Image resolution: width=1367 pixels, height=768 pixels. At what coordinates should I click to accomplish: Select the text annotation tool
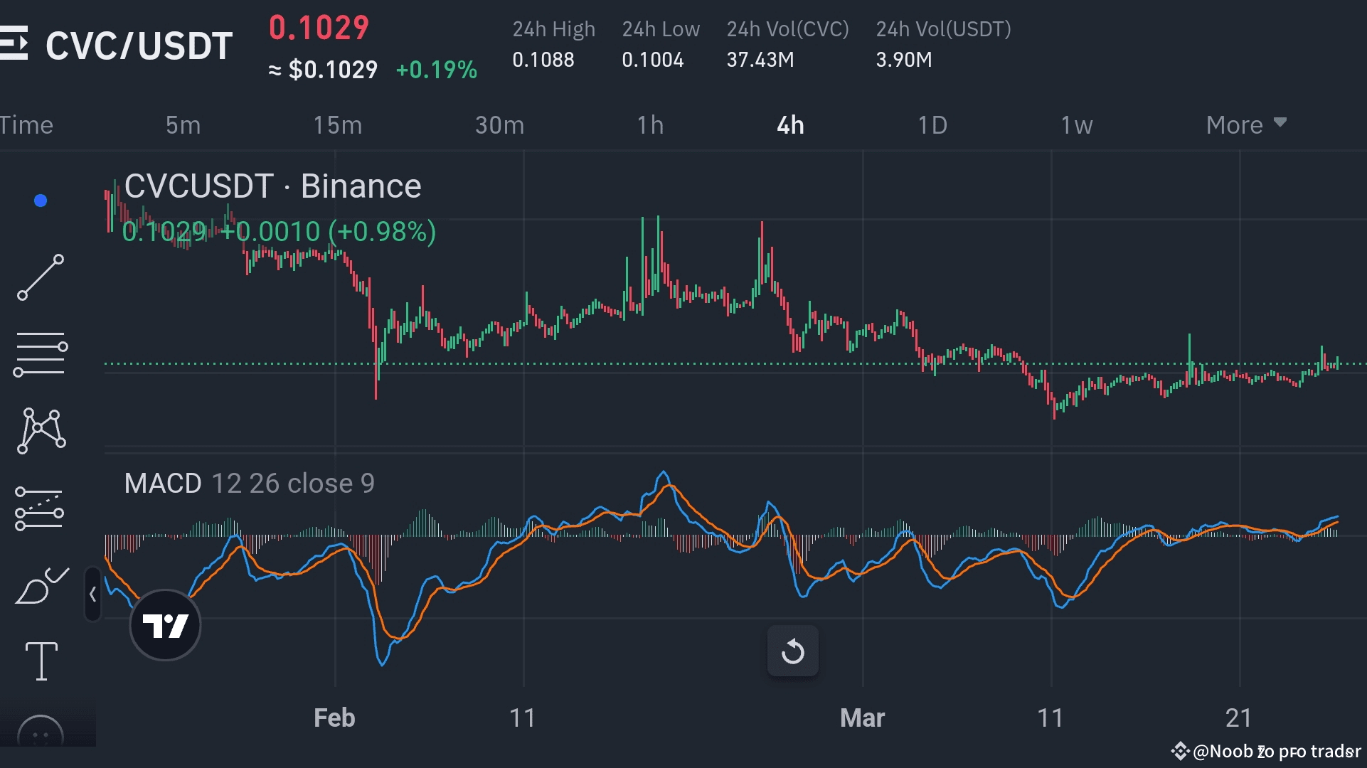click(41, 661)
